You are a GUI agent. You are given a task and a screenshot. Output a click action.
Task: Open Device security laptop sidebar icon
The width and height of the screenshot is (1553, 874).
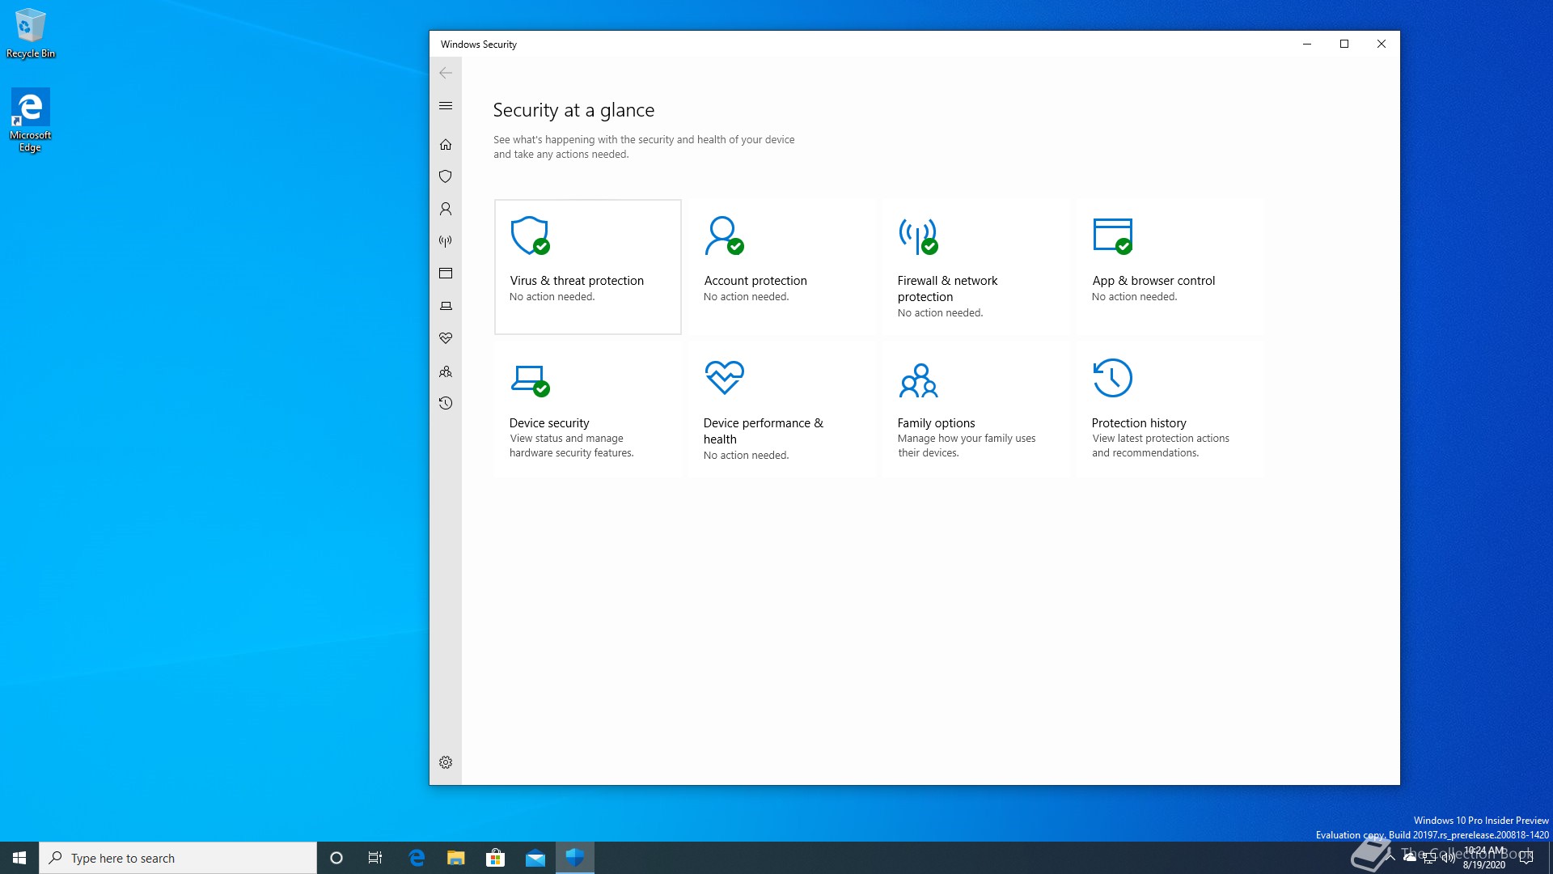tap(446, 306)
